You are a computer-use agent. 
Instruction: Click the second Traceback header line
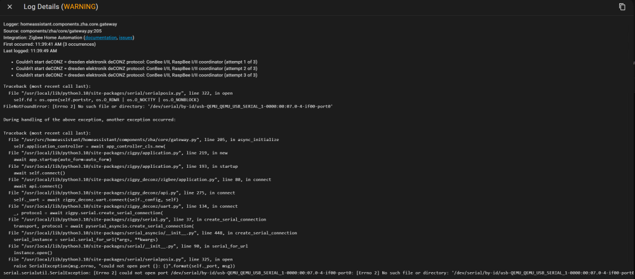pos(47,133)
